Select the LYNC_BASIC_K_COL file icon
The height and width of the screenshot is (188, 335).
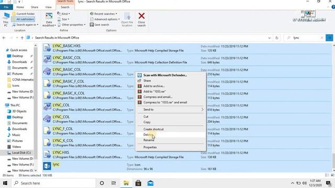pyautogui.click(x=47, y=95)
